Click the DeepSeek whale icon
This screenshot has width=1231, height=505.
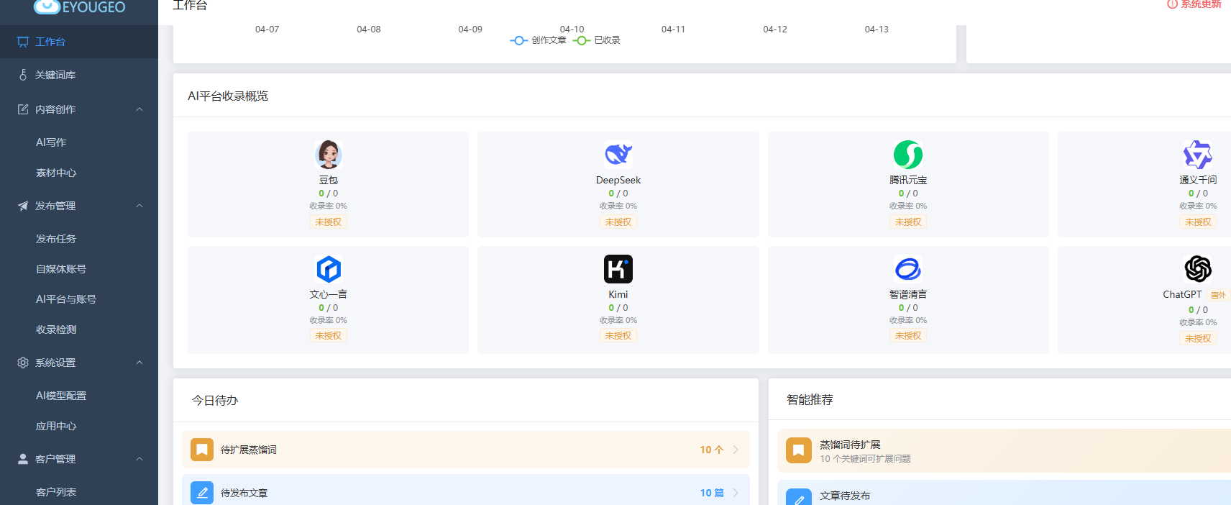point(618,155)
